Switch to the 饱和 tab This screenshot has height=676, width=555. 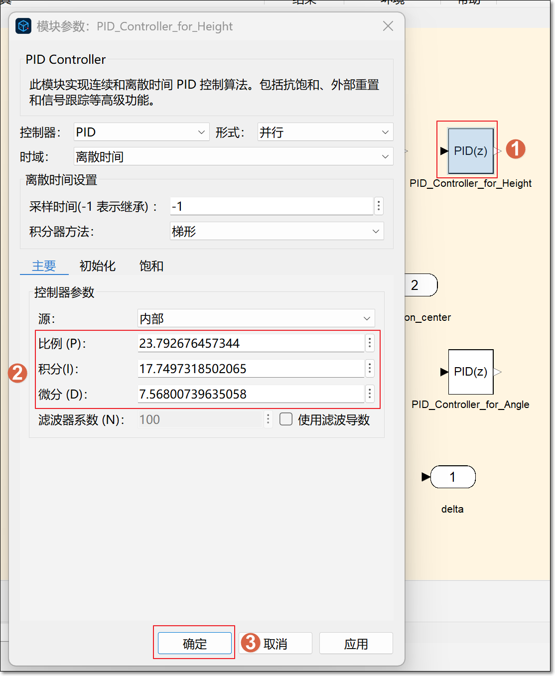coord(151,266)
